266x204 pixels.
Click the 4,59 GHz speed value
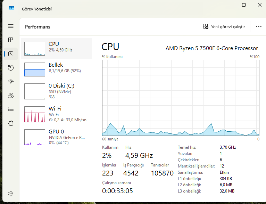tap(139, 155)
